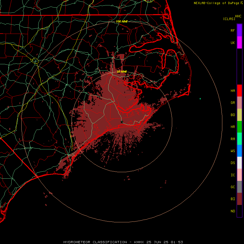Click the GR pink legend swatch
The image size is (244, 244).
[x=239, y=103]
